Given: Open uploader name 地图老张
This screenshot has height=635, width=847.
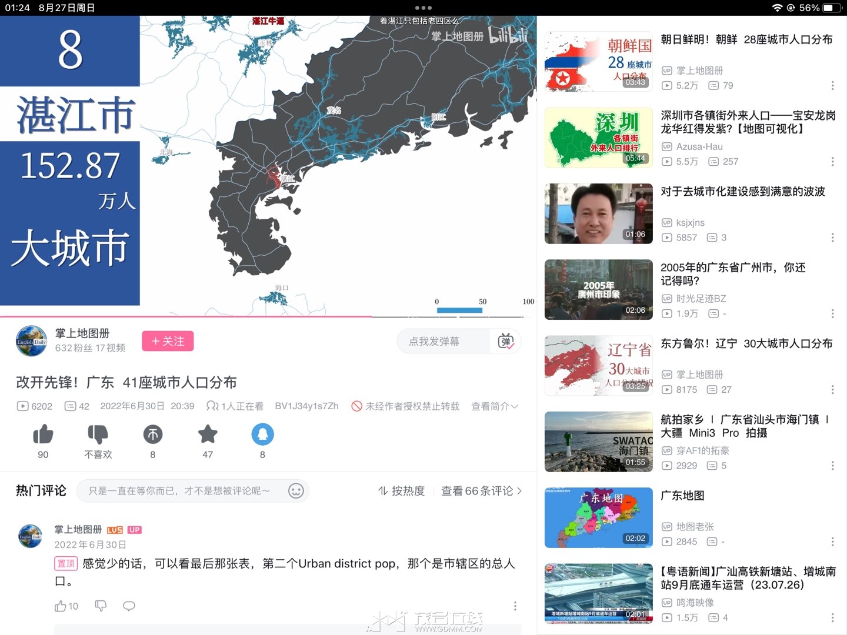Looking at the screenshot, I should (x=695, y=527).
